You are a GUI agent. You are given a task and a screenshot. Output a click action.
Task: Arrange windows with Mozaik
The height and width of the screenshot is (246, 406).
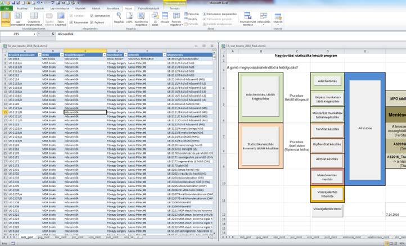pos(165,18)
